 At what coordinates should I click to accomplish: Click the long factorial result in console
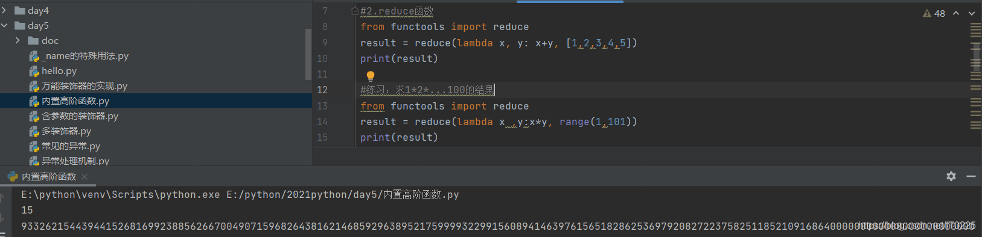pos(498,226)
